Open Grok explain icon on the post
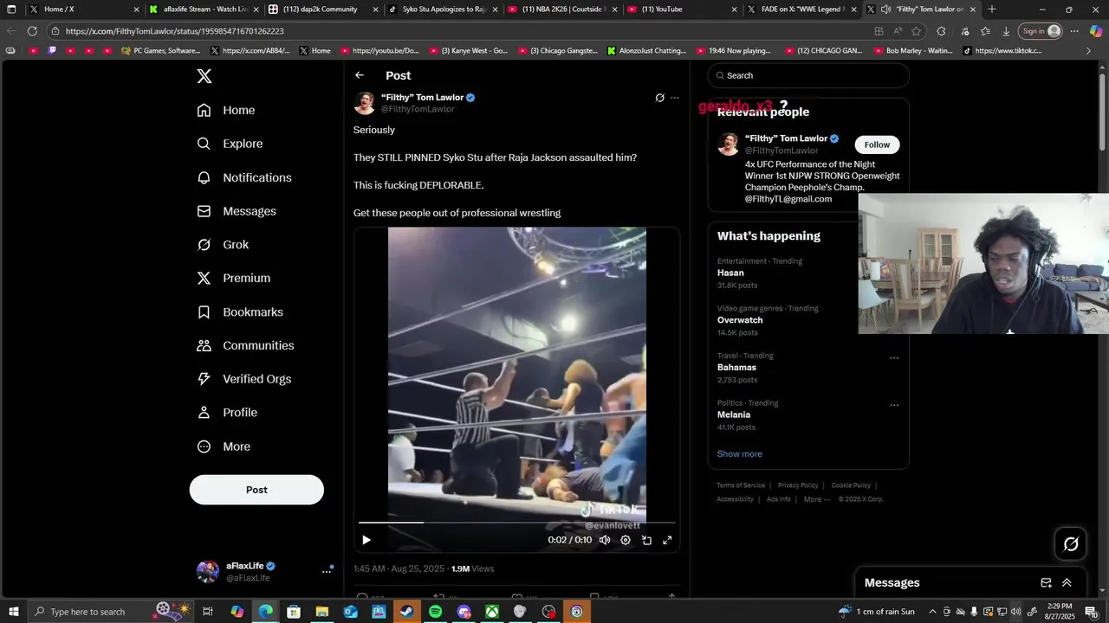 (659, 98)
